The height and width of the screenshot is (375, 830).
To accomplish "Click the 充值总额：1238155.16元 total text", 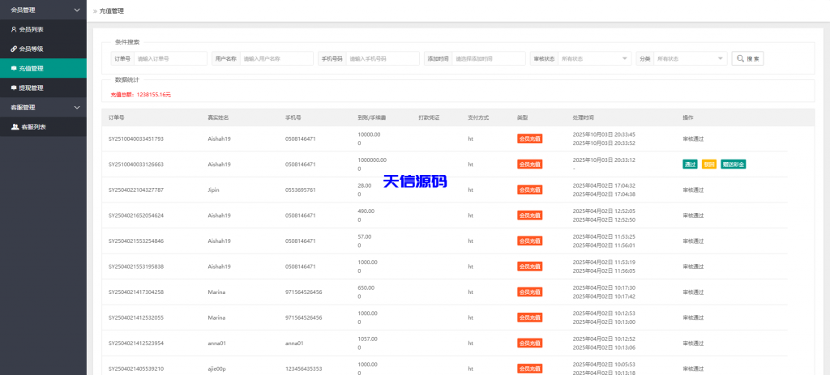I will click(x=141, y=95).
